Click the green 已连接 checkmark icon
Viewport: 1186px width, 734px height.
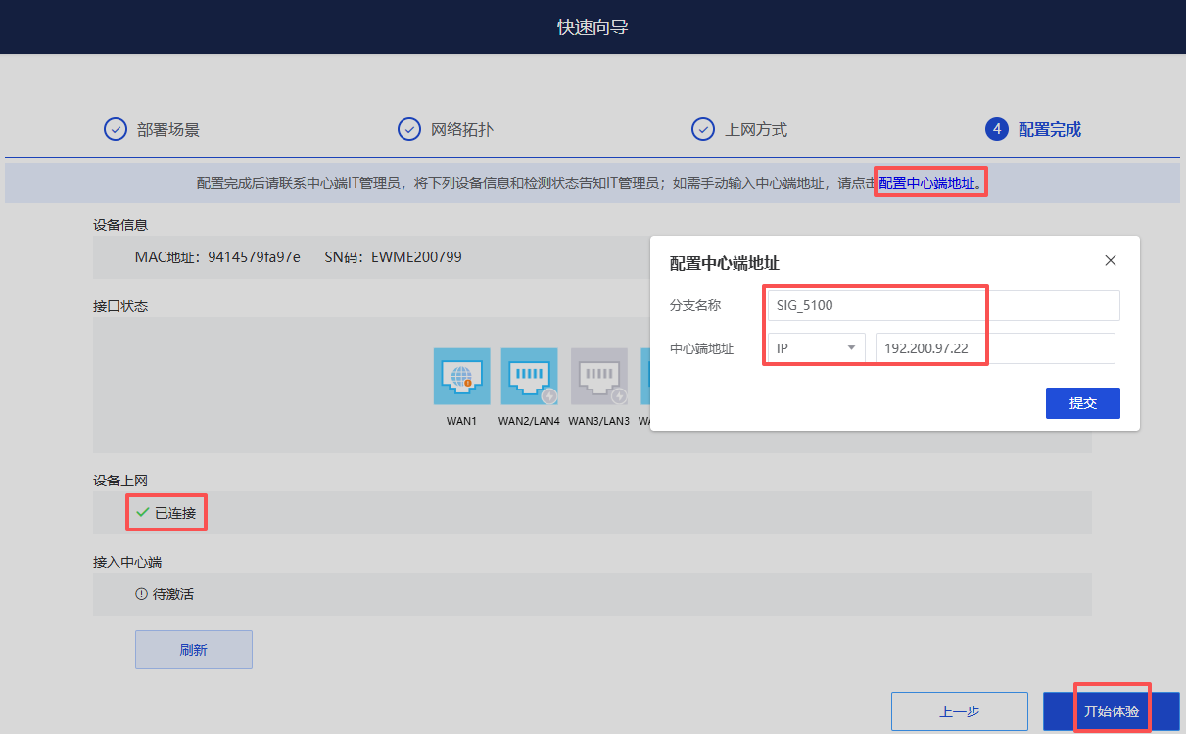click(x=143, y=512)
